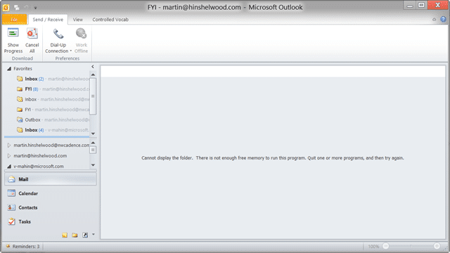
Task: Open the File tab
Action: coord(14,20)
